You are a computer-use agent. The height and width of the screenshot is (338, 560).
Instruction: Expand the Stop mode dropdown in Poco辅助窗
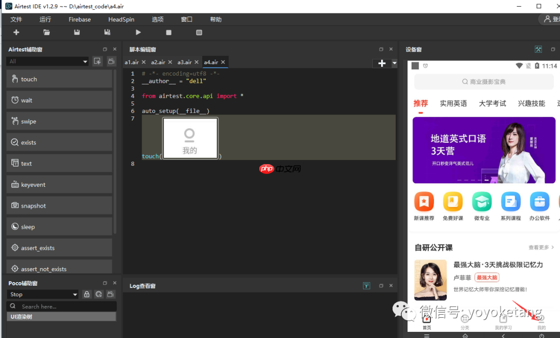[41, 294]
